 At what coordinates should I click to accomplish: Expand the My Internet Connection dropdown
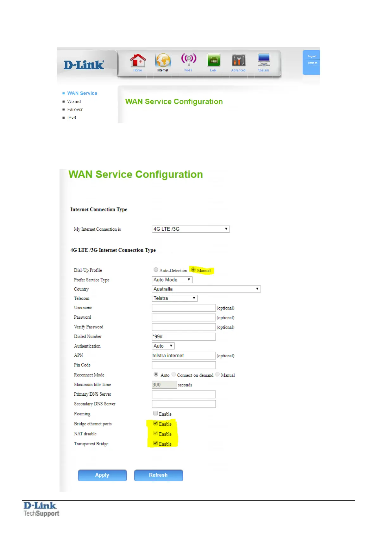(x=191, y=229)
